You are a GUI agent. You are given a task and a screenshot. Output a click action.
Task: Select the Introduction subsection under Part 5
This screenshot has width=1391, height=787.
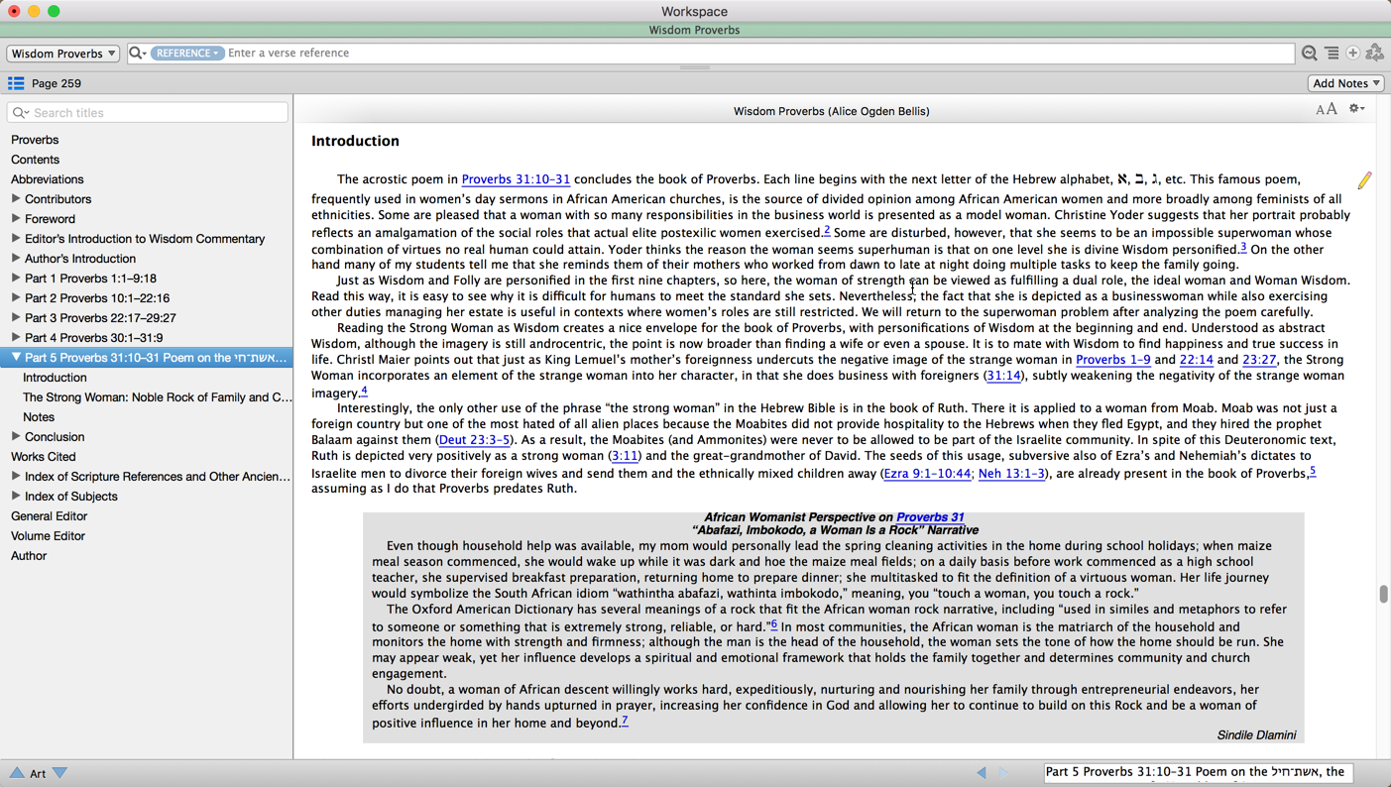[55, 378]
